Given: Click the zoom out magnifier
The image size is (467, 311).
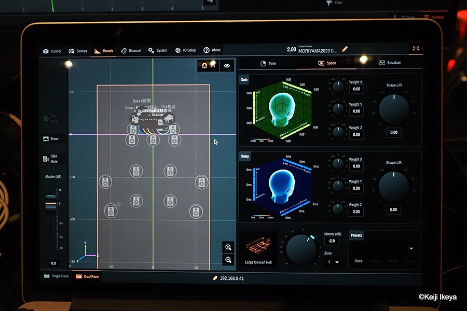Looking at the screenshot, I should (228, 260).
